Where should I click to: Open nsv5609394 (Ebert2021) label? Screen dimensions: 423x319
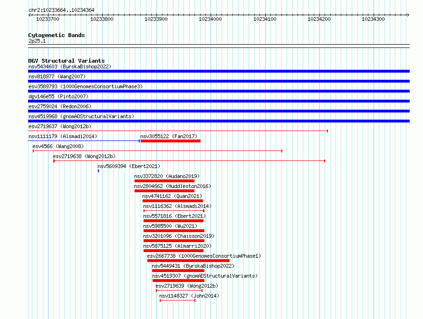tap(129, 166)
